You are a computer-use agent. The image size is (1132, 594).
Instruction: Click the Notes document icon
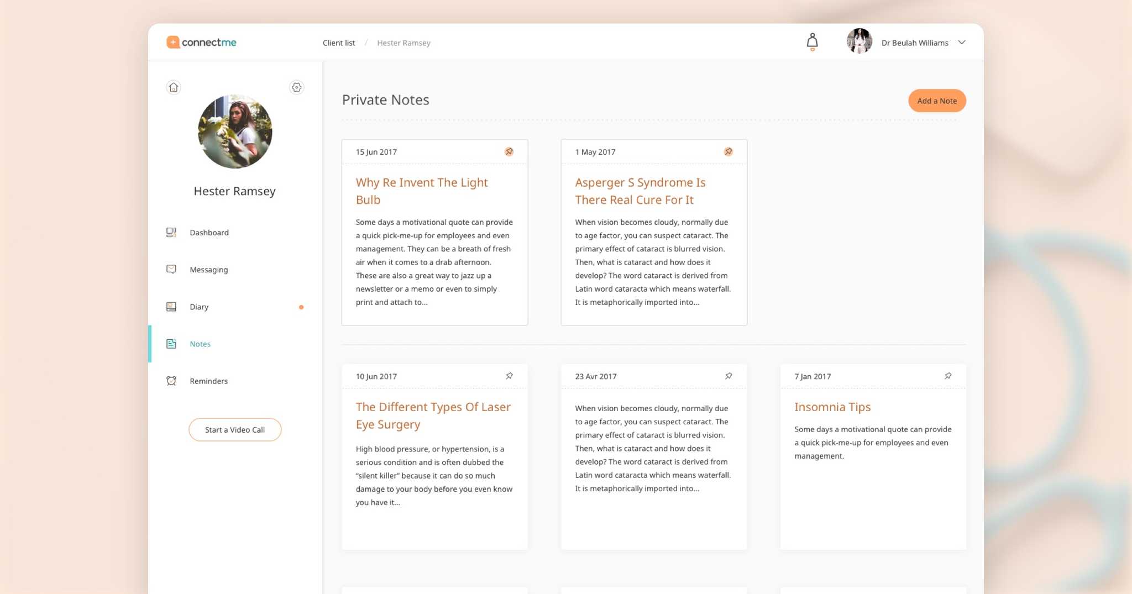point(171,344)
